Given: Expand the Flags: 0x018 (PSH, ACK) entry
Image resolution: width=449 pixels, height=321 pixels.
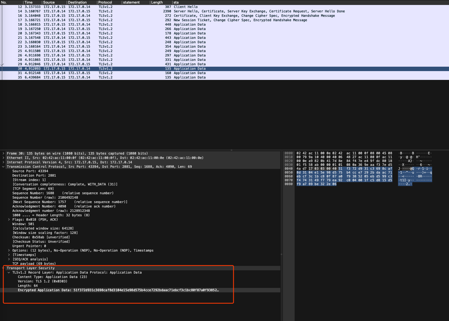Looking at the screenshot, I should click(9, 220).
